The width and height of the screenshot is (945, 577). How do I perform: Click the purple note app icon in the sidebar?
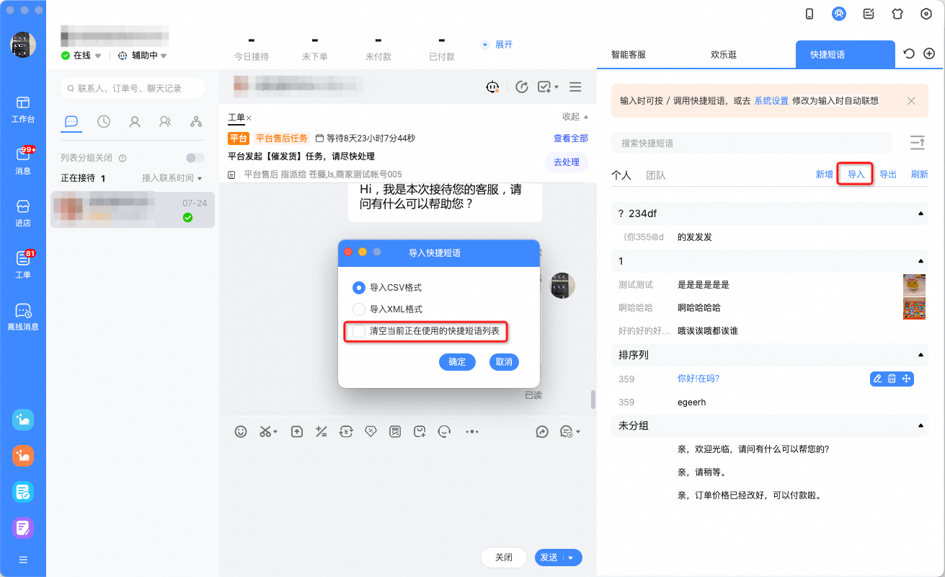pos(23,528)
